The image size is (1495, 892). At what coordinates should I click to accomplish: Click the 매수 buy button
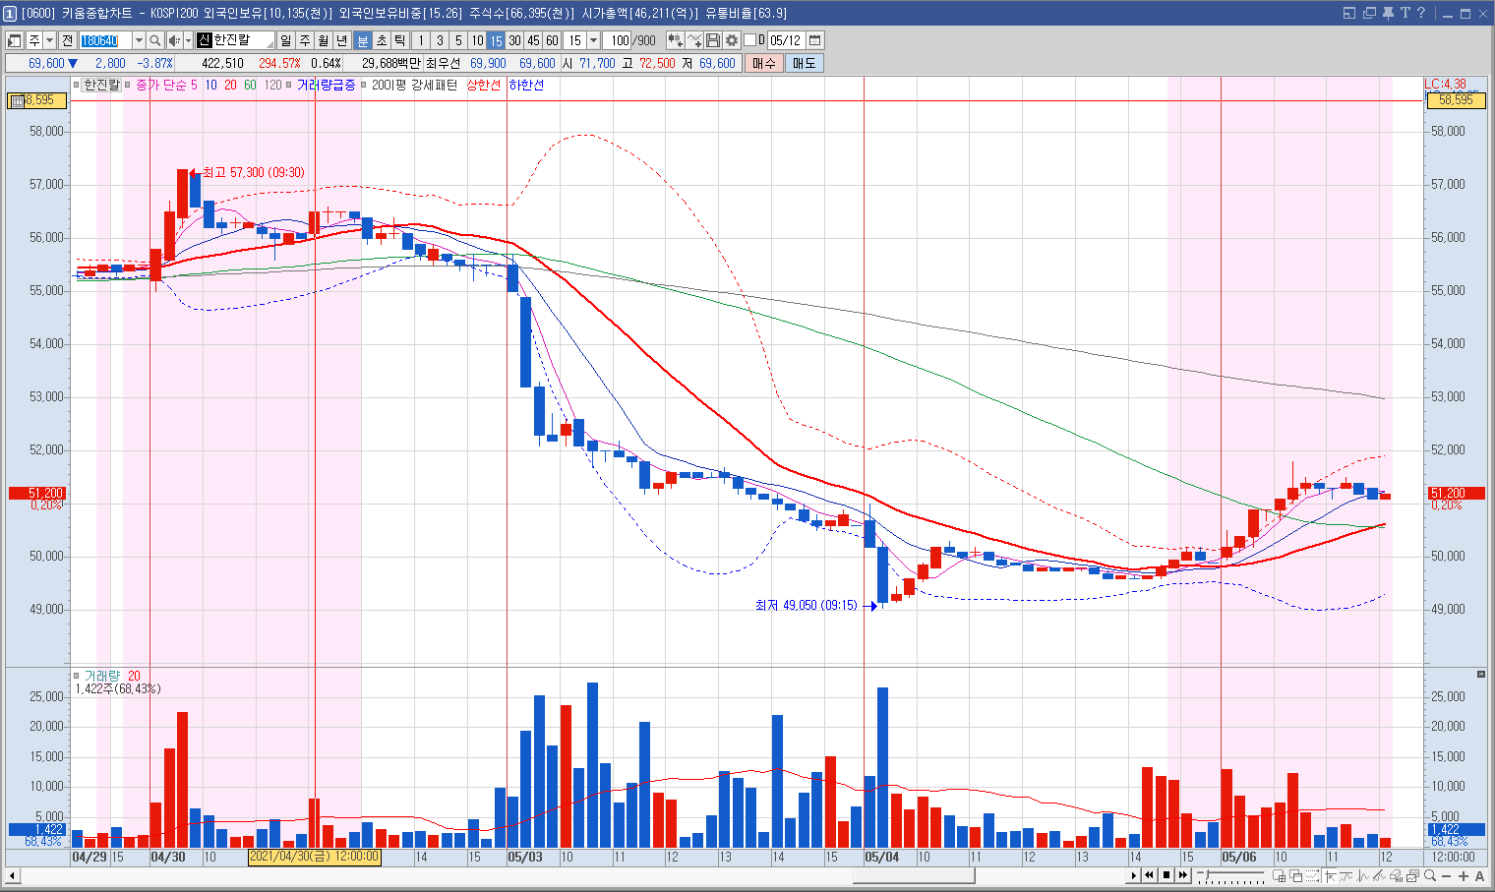[x=764, y=63]
